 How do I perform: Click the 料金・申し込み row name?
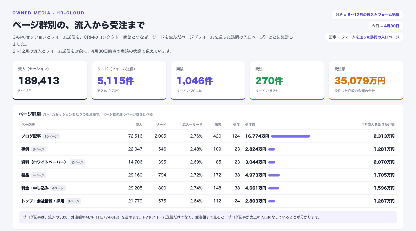(x=35, y=188)
